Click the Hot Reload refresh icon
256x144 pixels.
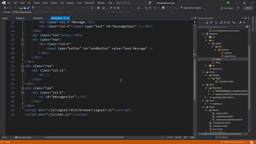[92, 8]
